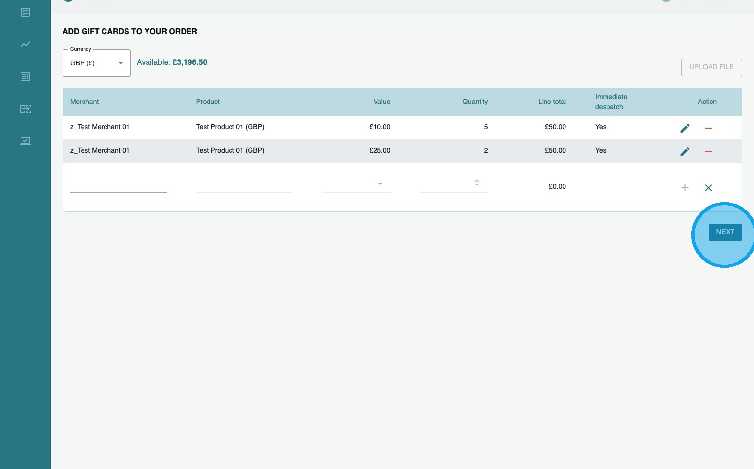
Task: Click the ADD GIFT CARDS TO YOUR ORDER heading
Action: tap(130, 31)
